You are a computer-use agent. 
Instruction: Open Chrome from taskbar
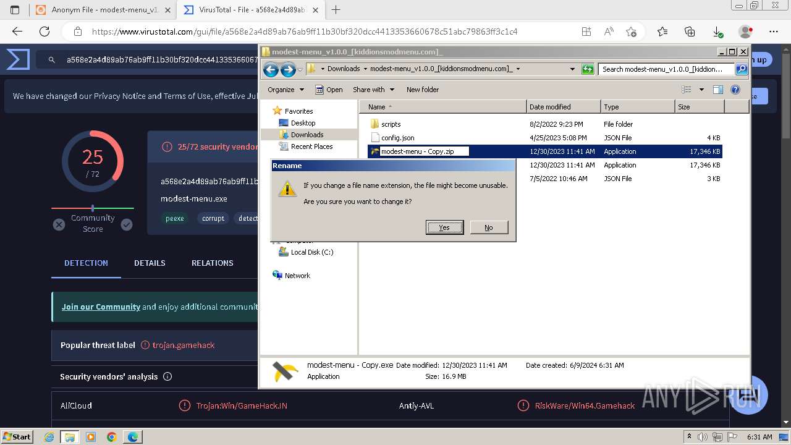click(111, 437)
